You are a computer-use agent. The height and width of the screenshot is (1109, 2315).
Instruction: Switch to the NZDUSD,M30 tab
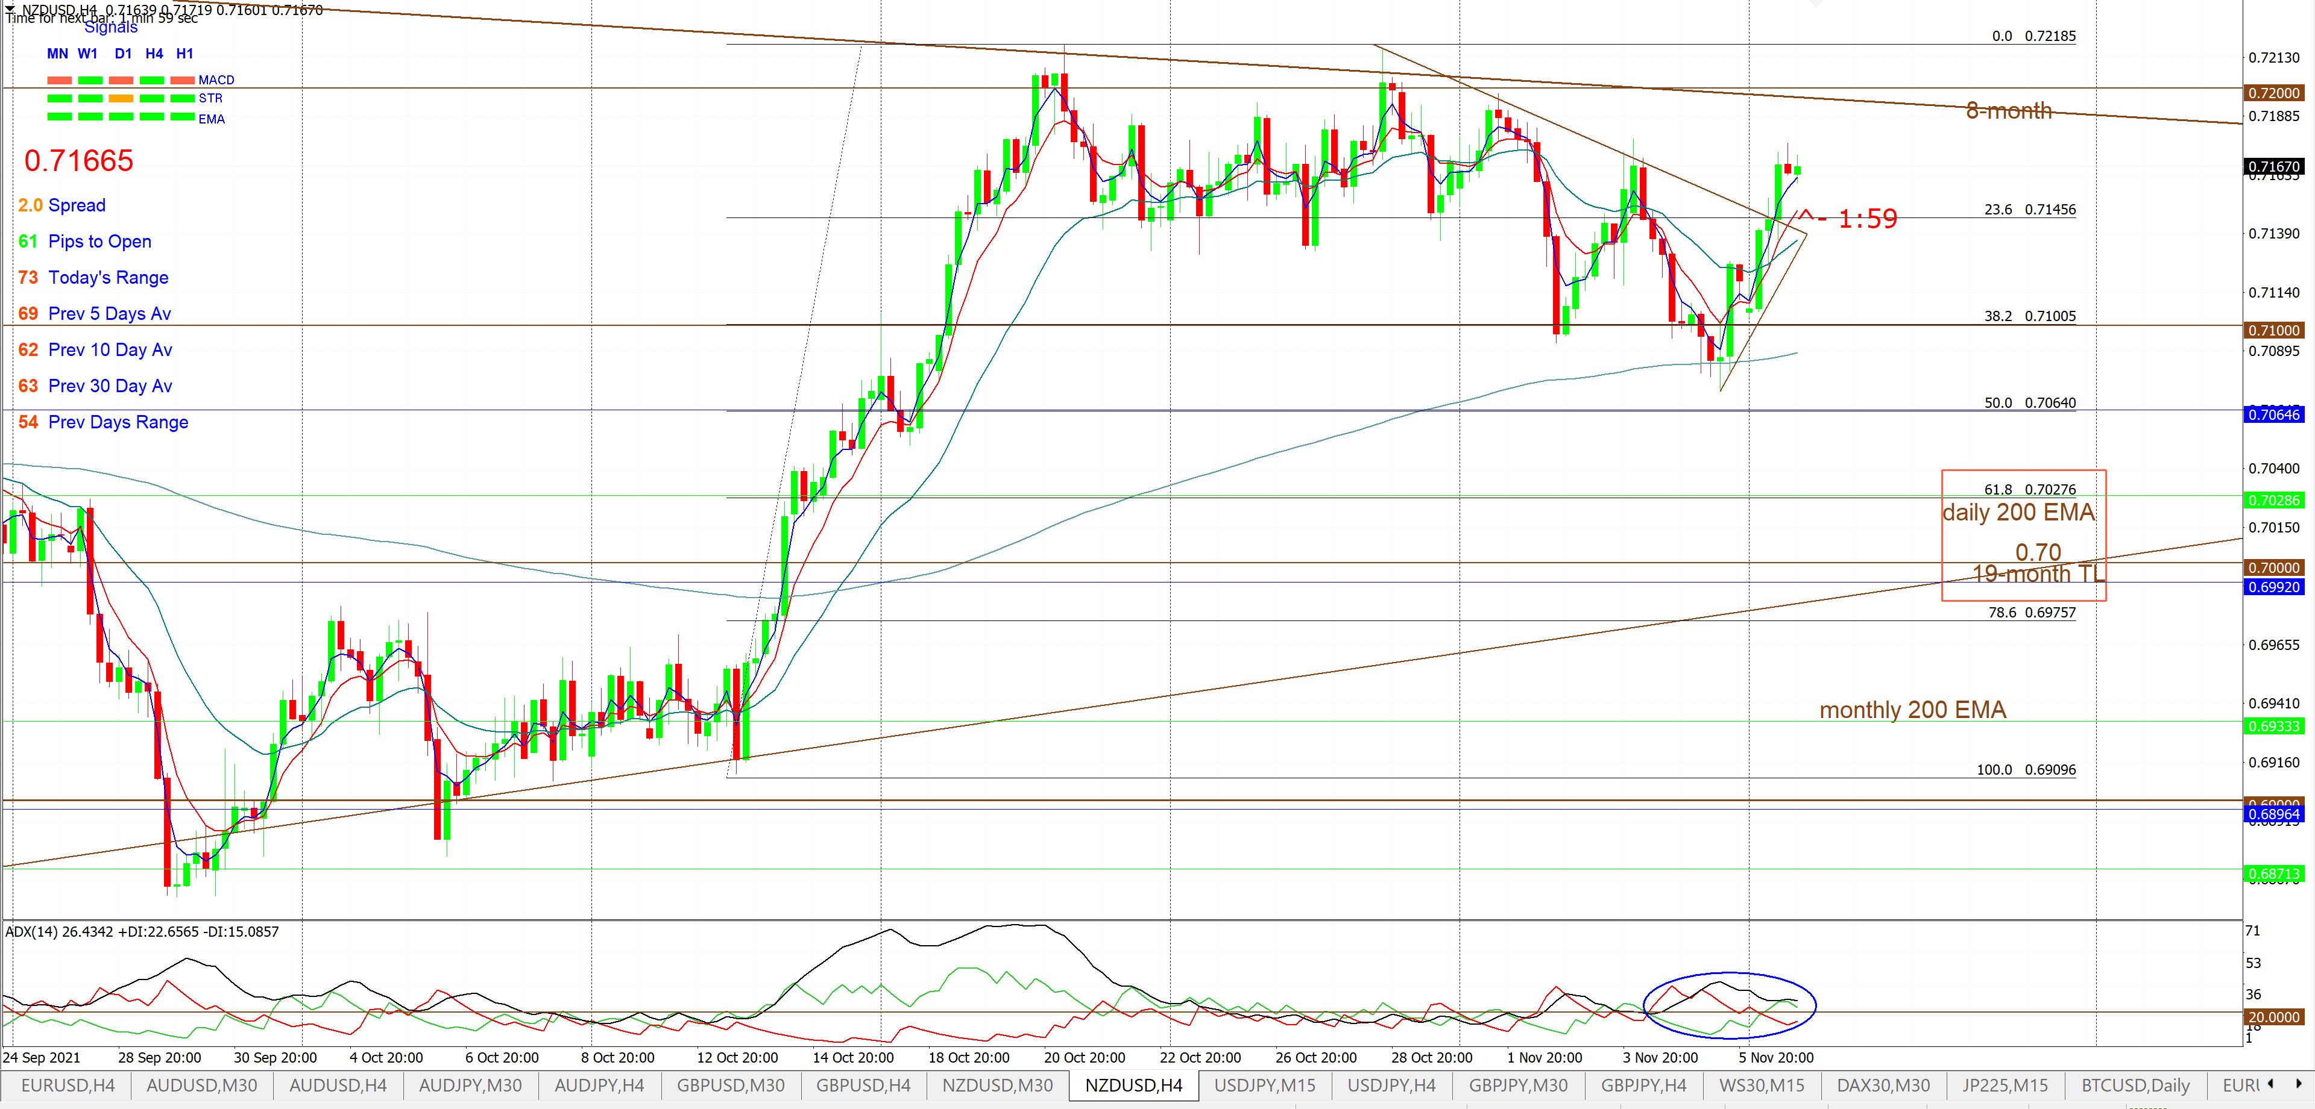(x=998, y=1085)
